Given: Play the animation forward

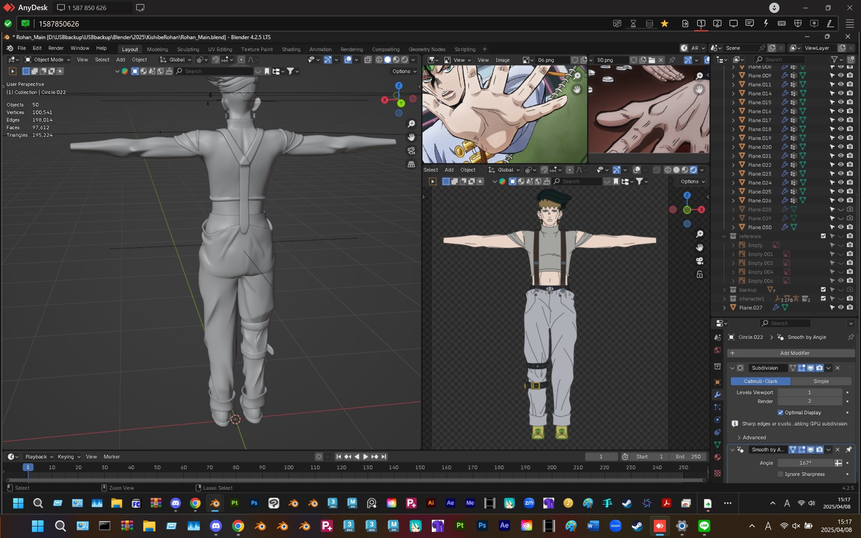Looking at the screenshot, I should click(x=365, y=457).
